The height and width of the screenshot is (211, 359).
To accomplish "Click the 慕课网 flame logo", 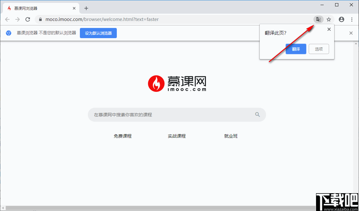I will click(156, 83).
